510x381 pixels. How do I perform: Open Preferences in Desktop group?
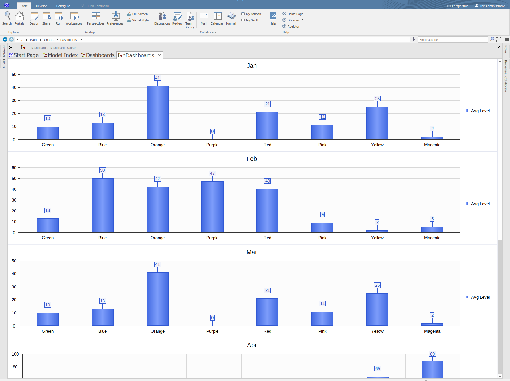point(115,19)
